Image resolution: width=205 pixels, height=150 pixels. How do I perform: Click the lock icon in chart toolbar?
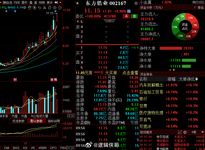pos(50,7)
